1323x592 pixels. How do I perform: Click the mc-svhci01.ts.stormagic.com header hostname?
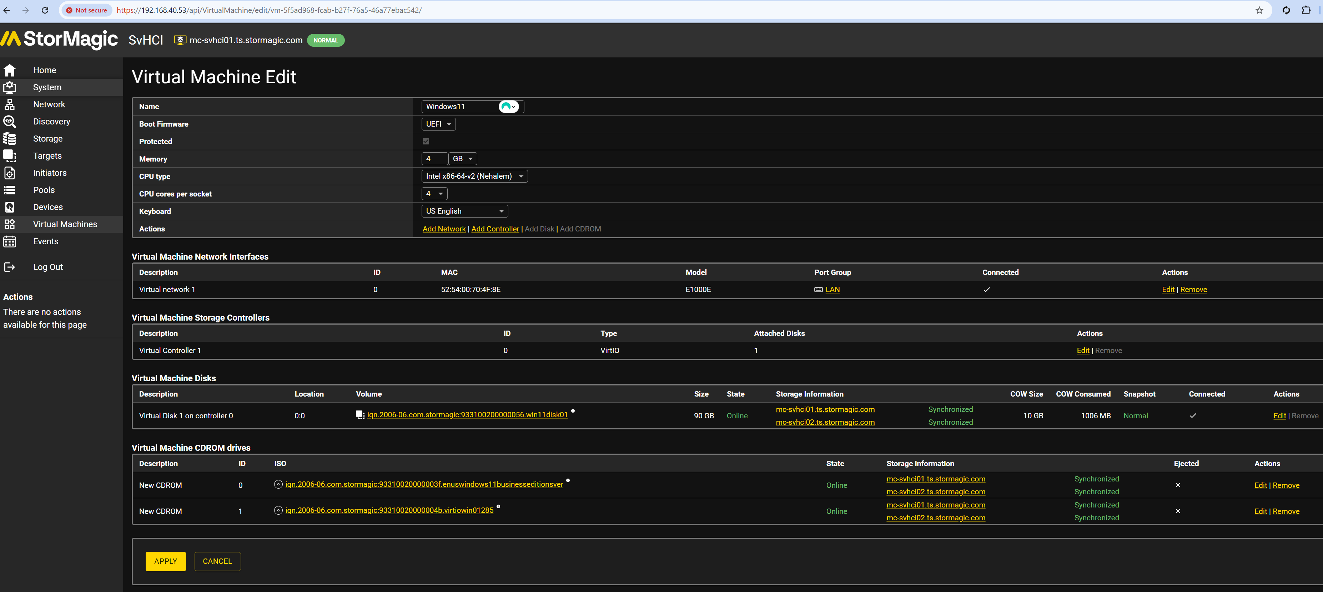point(246,41)
